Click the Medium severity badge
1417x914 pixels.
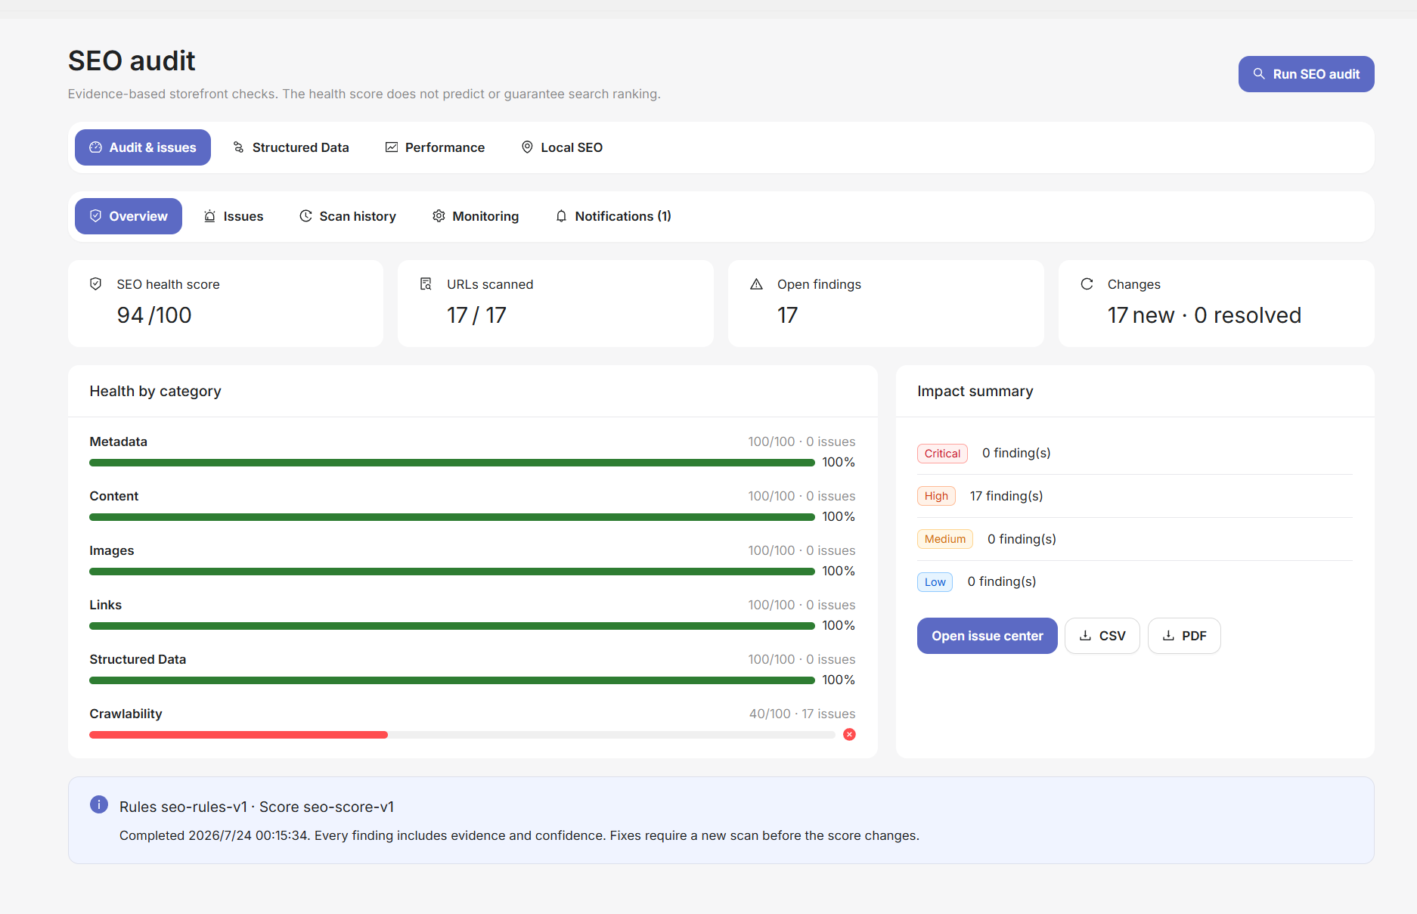945,539
